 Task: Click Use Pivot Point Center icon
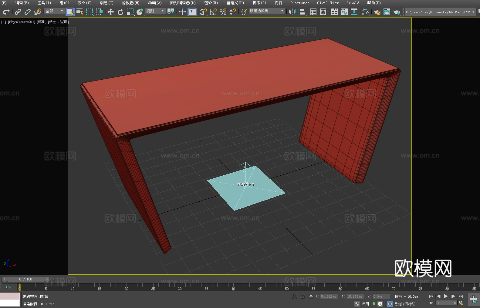click(x=171, y=12)
